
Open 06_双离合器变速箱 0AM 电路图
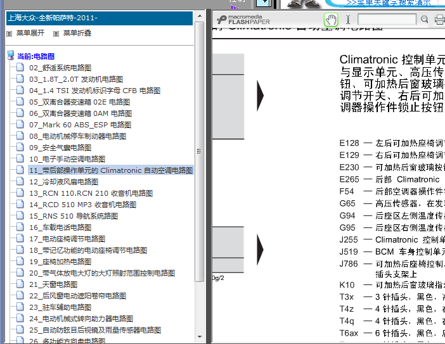[x=81, y=113]
